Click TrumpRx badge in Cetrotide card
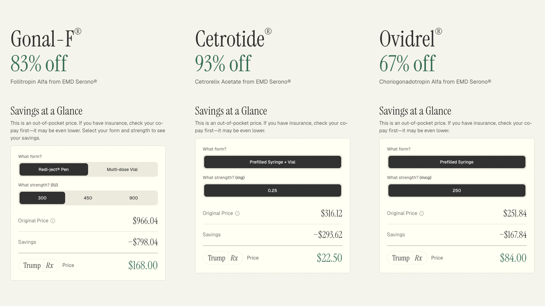This screenshot has height=306, width=545. (x=223, y=258)
